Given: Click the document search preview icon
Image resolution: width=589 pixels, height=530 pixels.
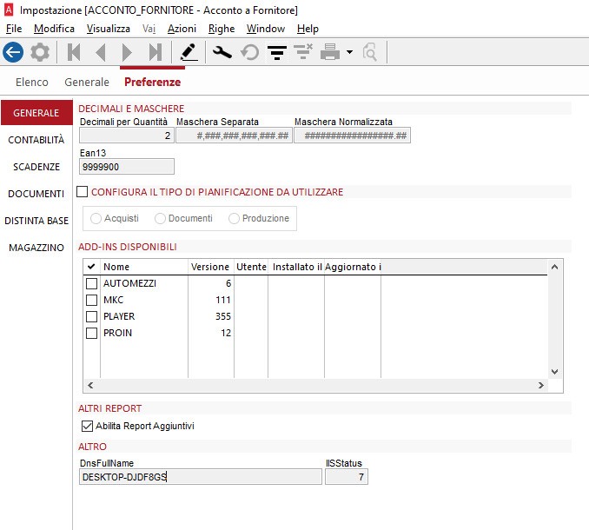Looking at the screenshot, I should [x=369, y=52].
